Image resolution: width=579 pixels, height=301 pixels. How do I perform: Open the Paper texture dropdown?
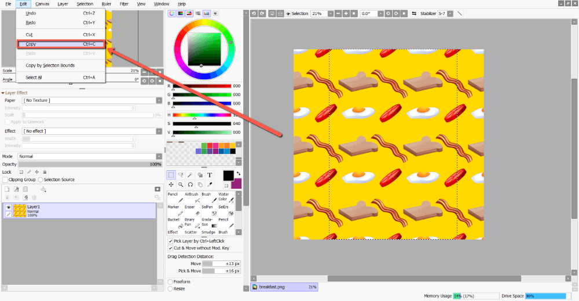click(x=159, y=101)
